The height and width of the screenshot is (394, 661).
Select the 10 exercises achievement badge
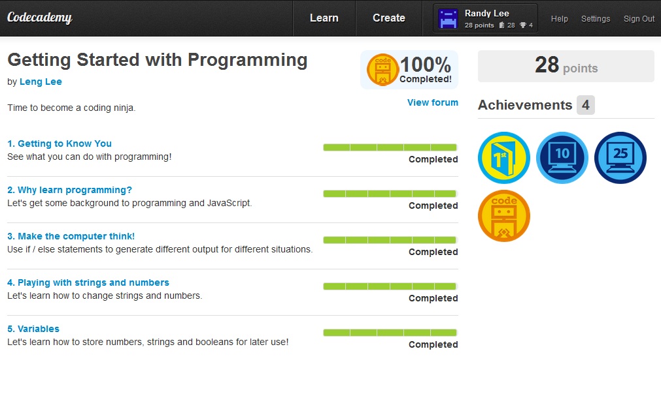coord(562,158)
